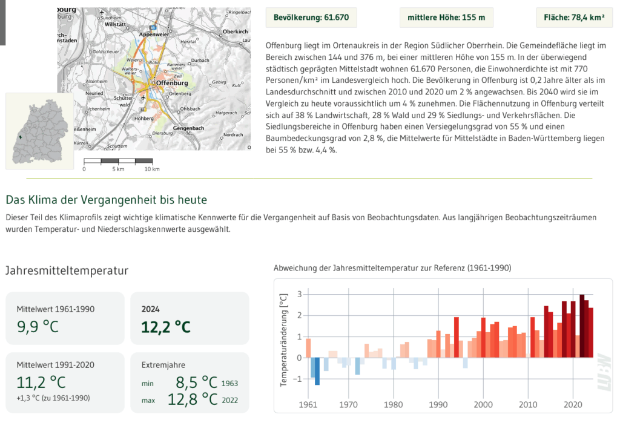
Task: Click the LUBW watermark logo in chart
Action: point(604,372)
